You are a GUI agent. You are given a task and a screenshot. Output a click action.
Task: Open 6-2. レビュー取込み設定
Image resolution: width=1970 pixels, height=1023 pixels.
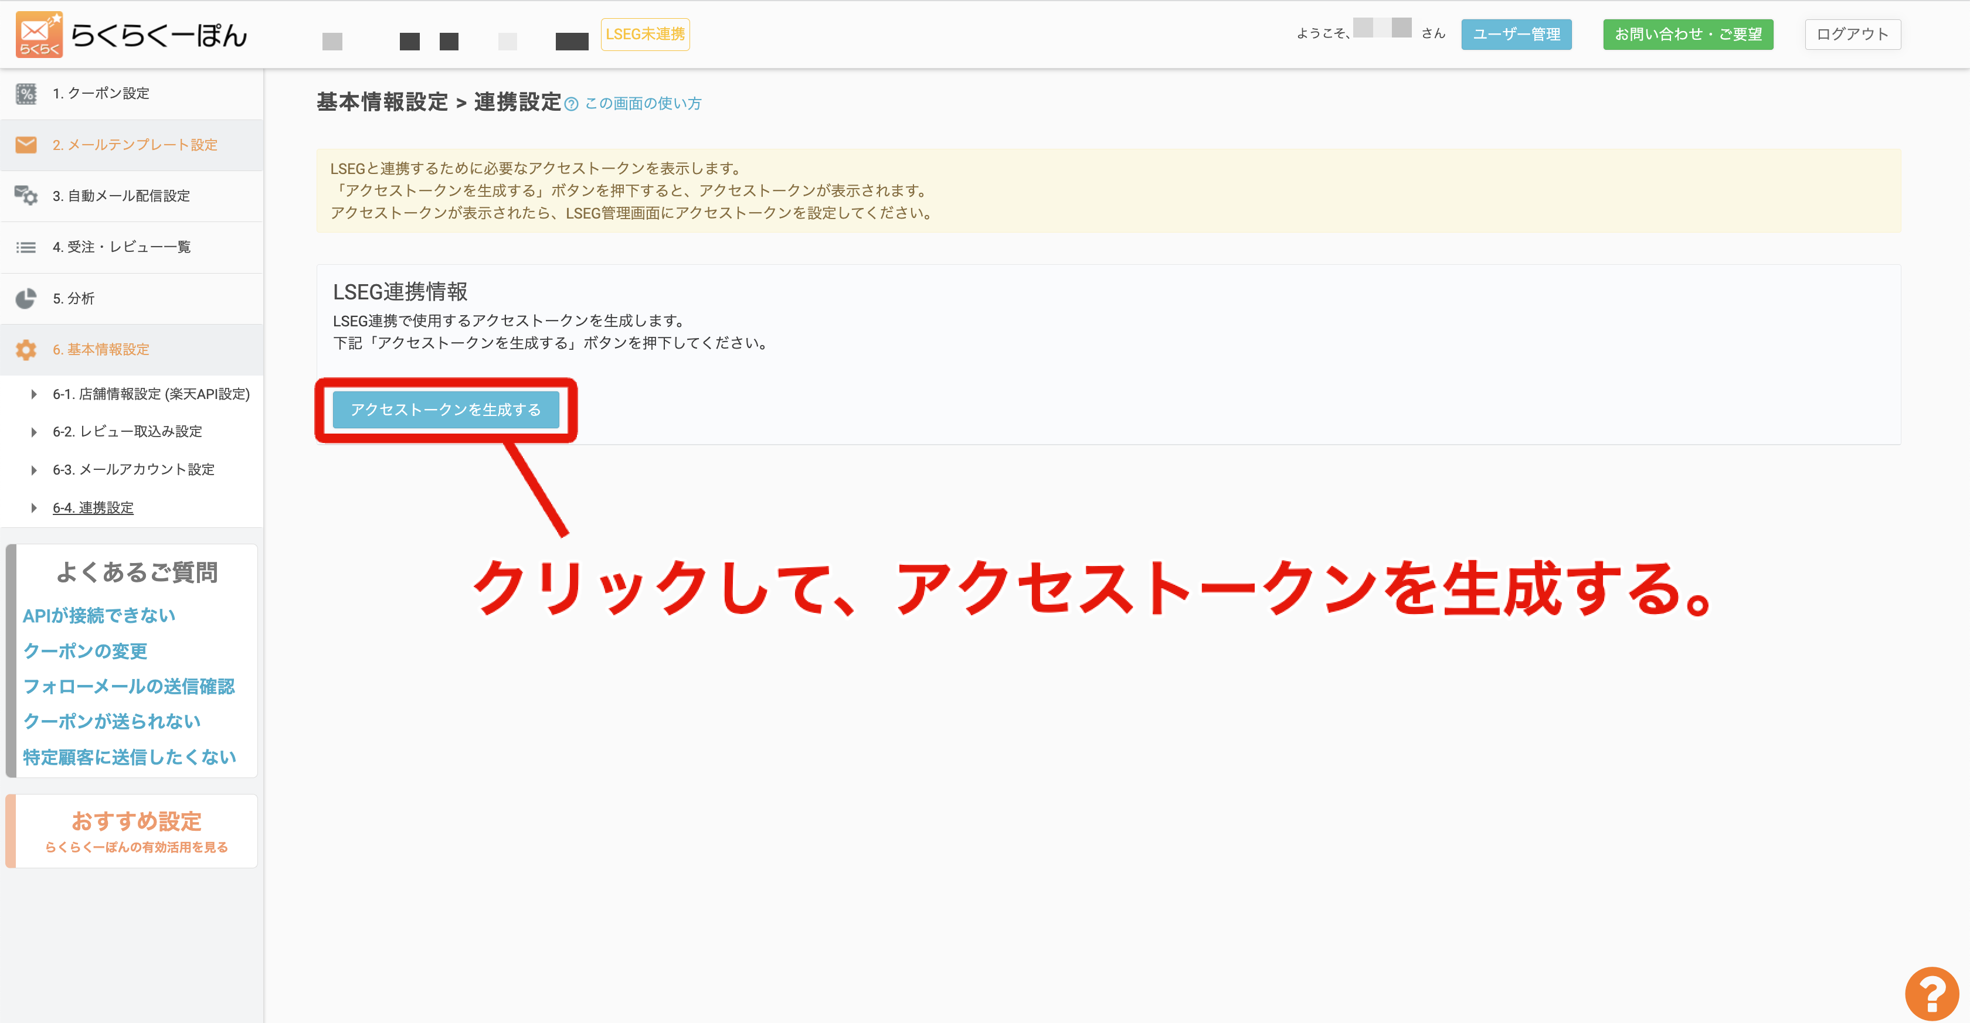128,432
